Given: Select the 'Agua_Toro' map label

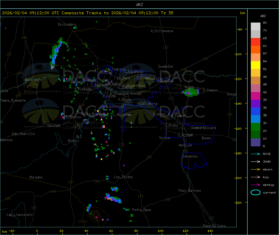Looking at the screenshot, I should [33, 80].
